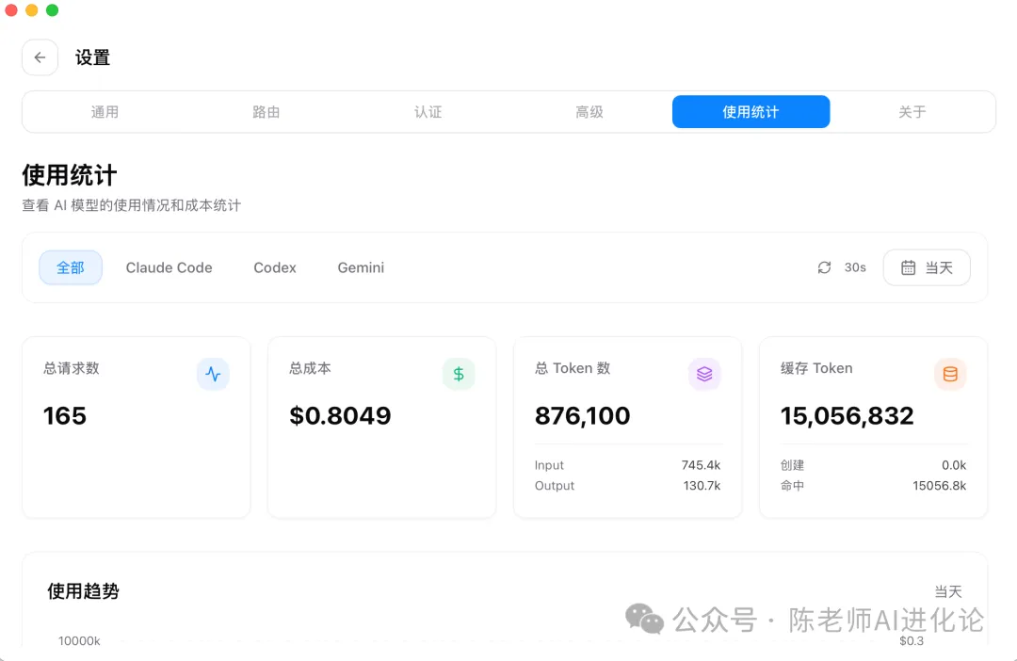The image size is (1017, 661).
Task: Select the active 使用统计 tab
Action: tap(751, 112)
